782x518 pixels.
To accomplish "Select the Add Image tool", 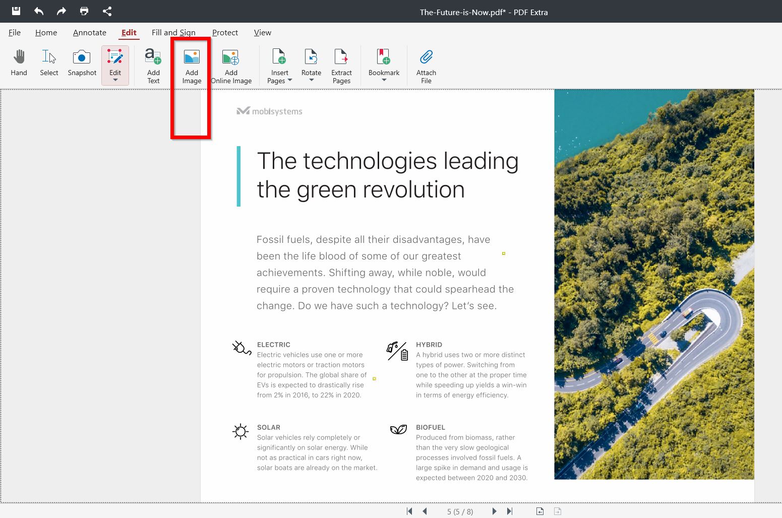I will [x=191, y=65].
